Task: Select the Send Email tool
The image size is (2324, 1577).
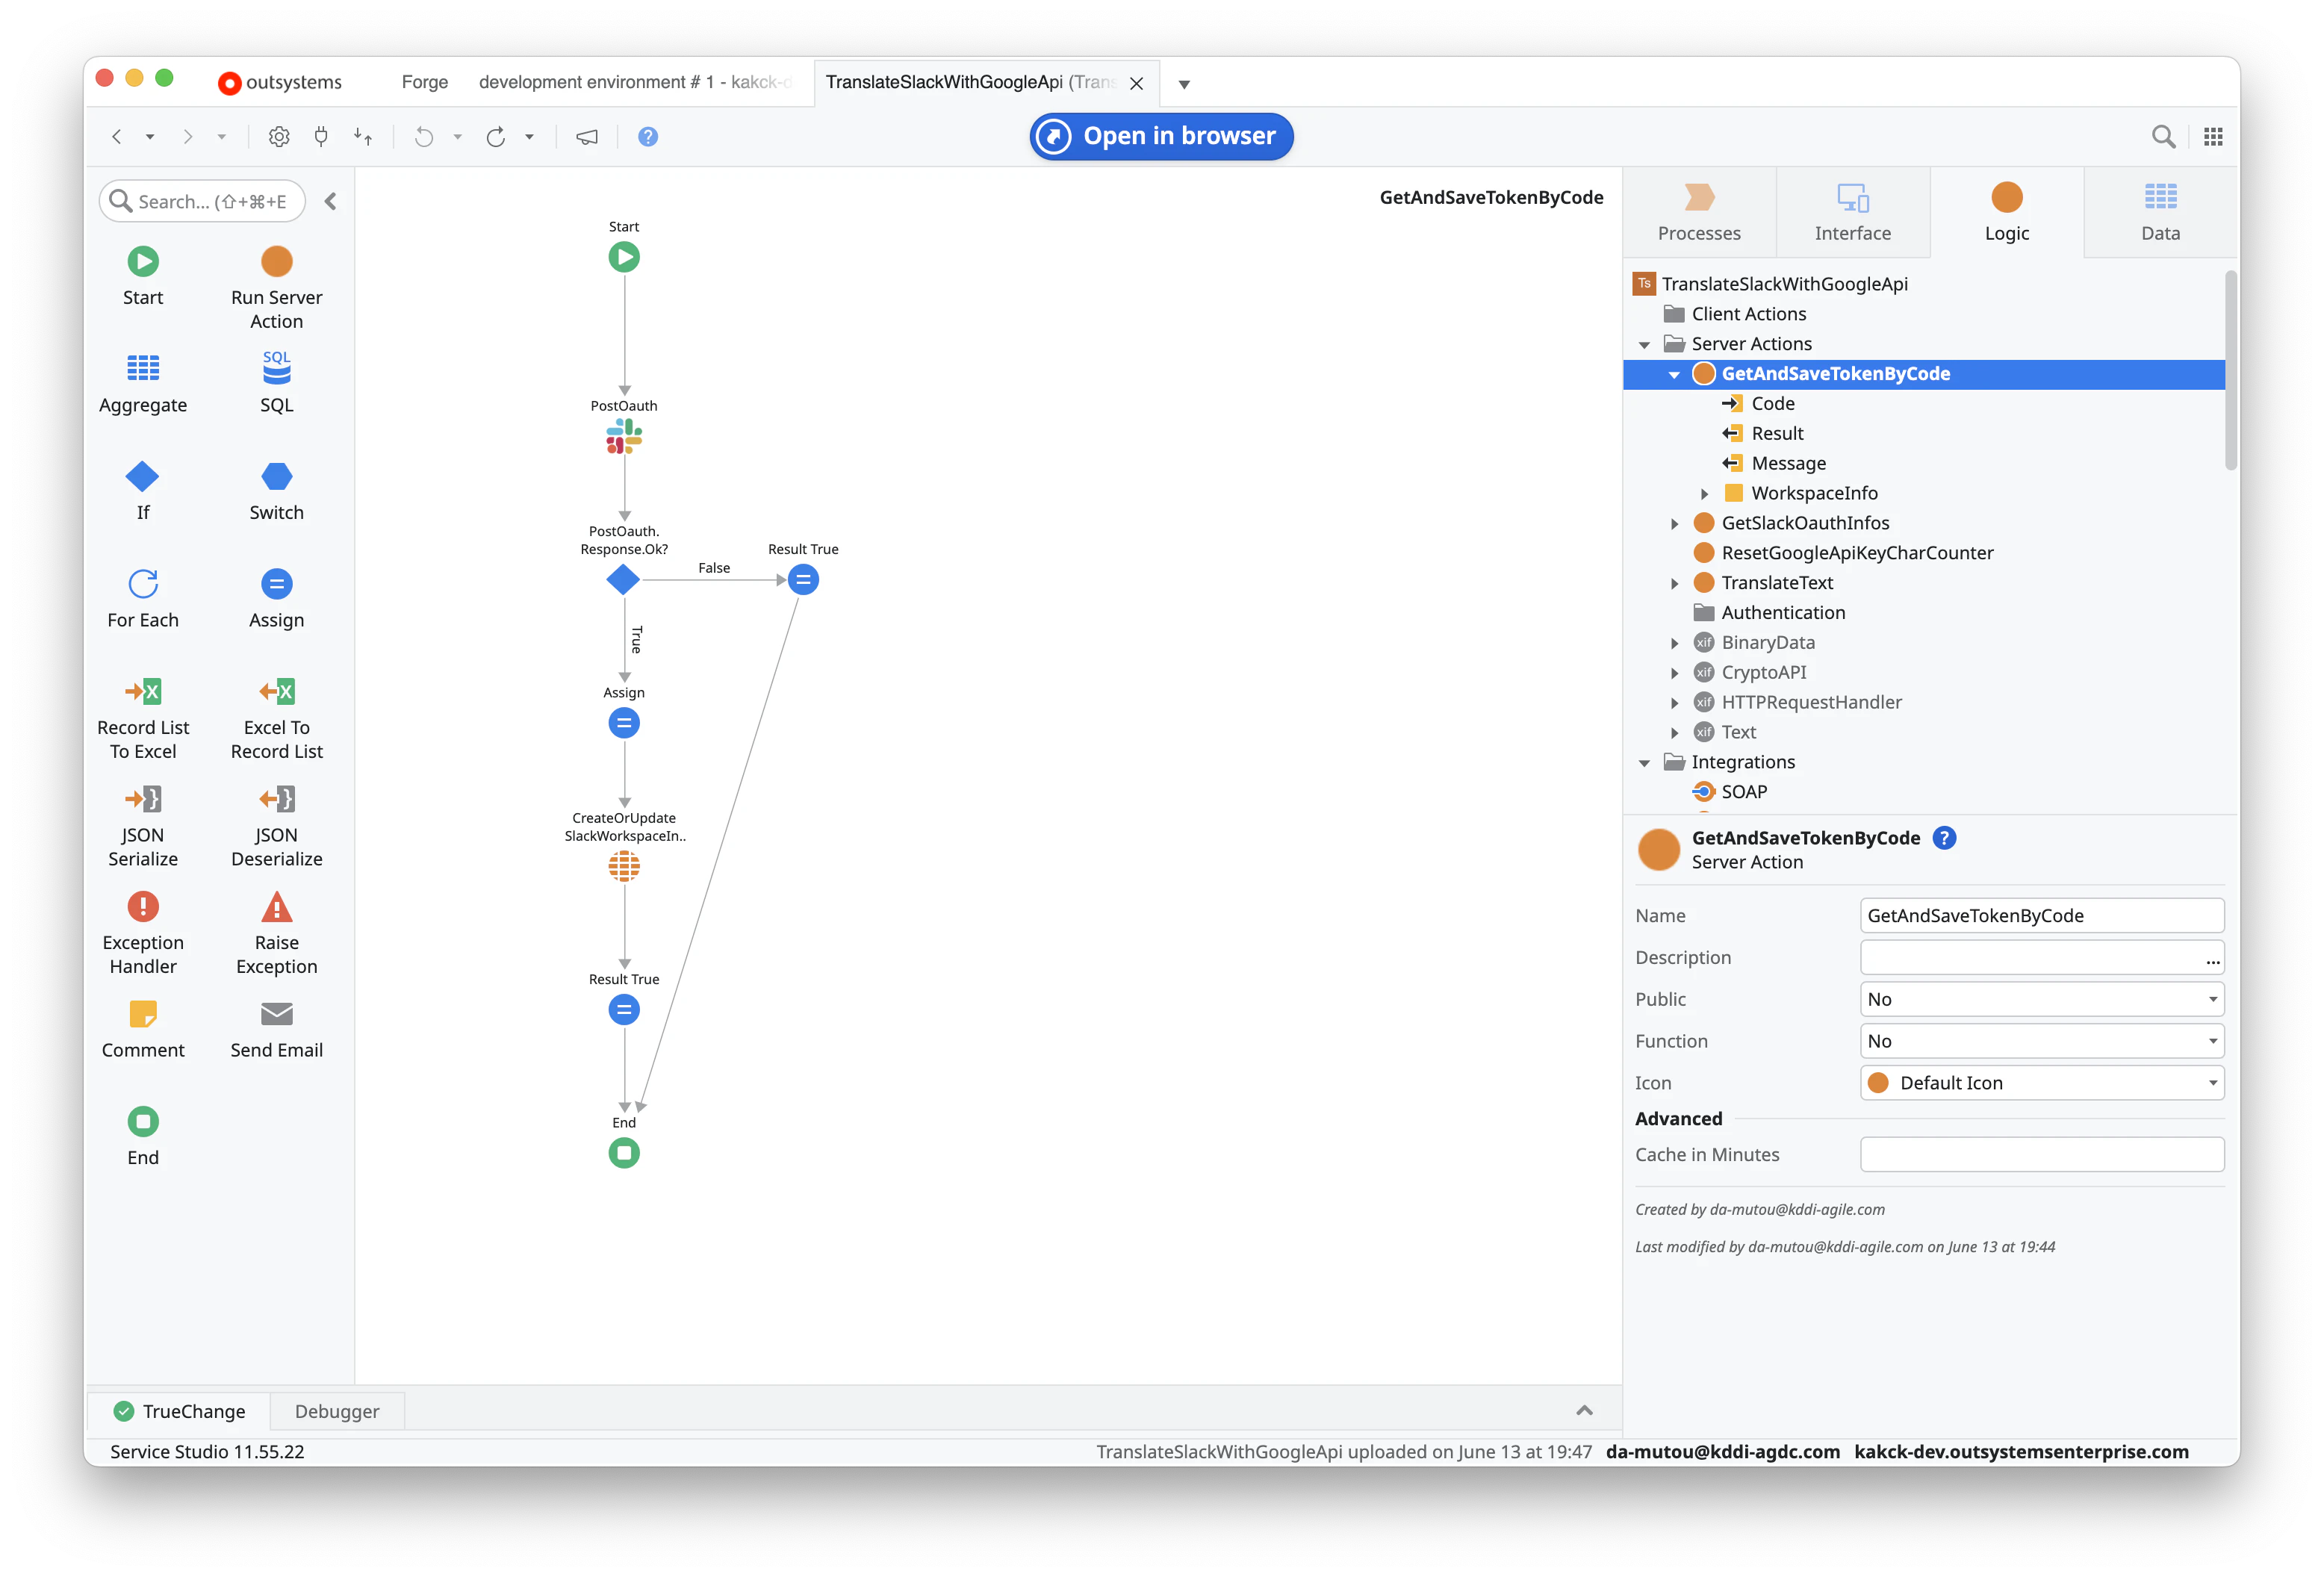Action: (276, 1029)
